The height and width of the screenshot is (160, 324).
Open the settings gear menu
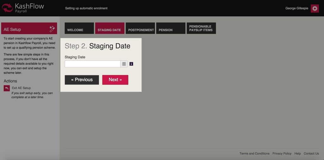[x=315, y=9]
